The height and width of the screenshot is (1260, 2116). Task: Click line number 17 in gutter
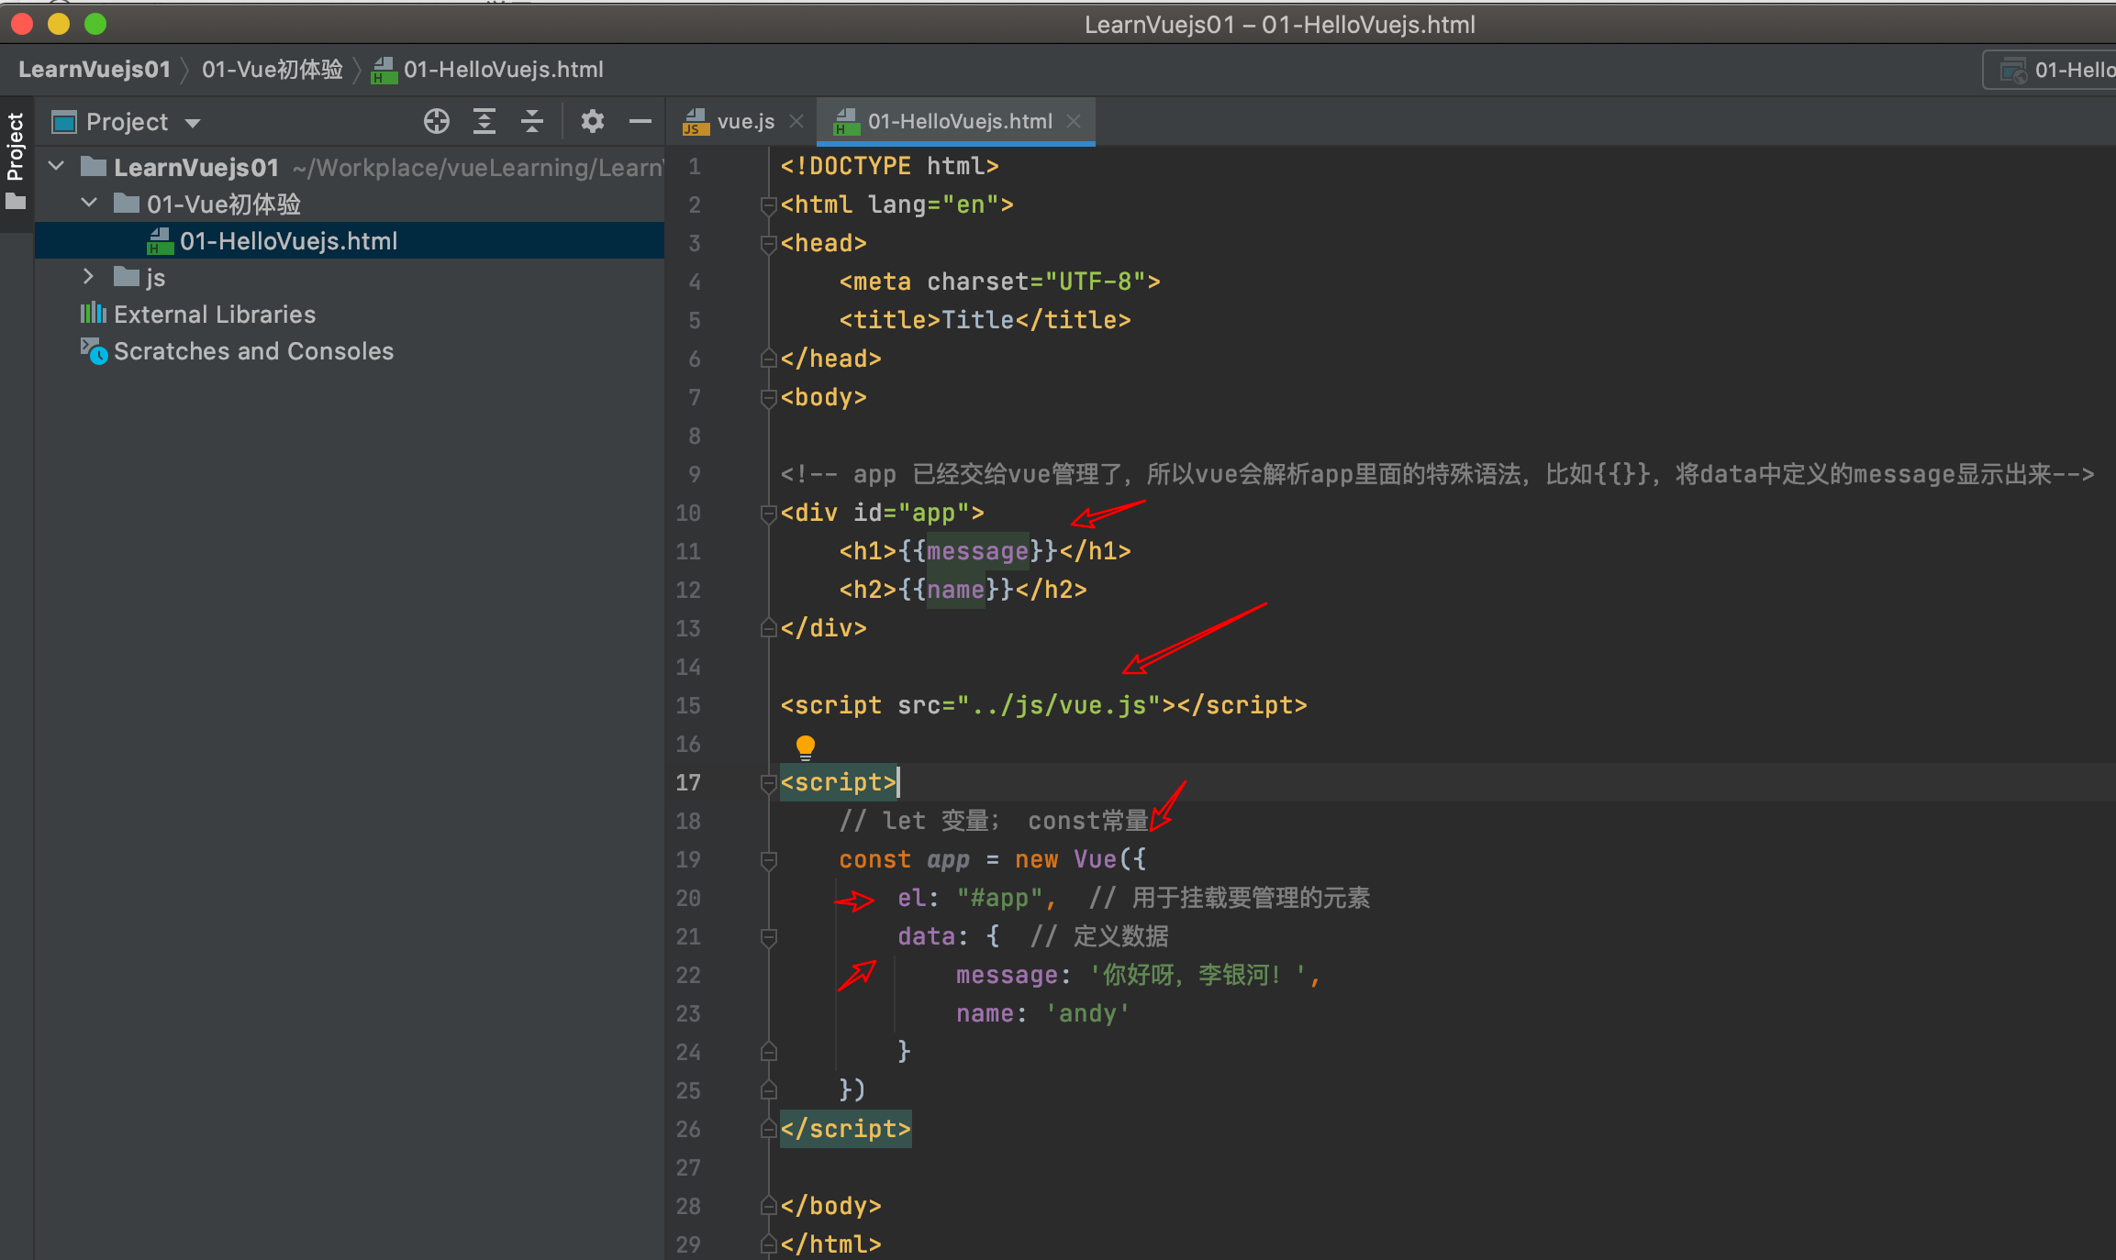tap(688, 782)
